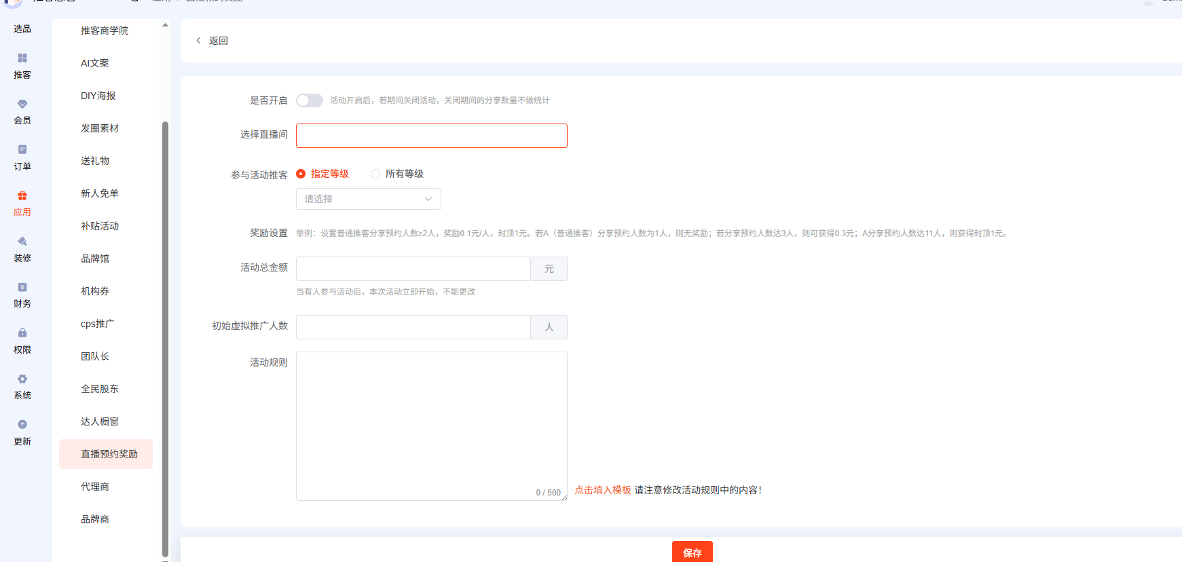Choose the 所有等级 radio option

click(x=375, y=174)
